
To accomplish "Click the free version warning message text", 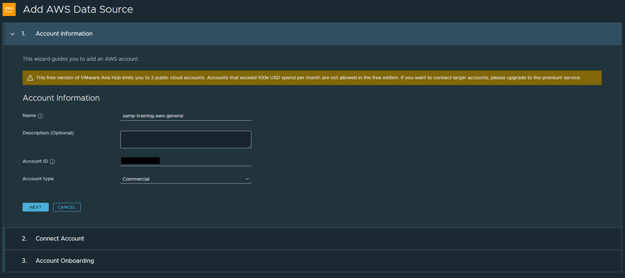I will [x=308, y=78].
